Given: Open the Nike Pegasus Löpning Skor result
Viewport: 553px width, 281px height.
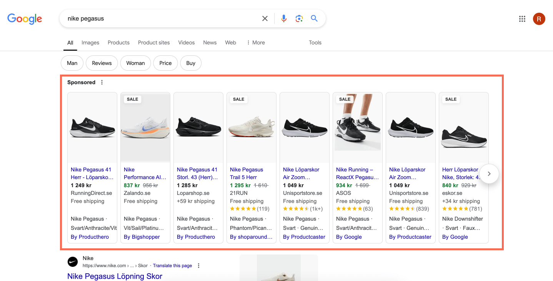Looking at the screenshot, I should (x=115, y=276).
